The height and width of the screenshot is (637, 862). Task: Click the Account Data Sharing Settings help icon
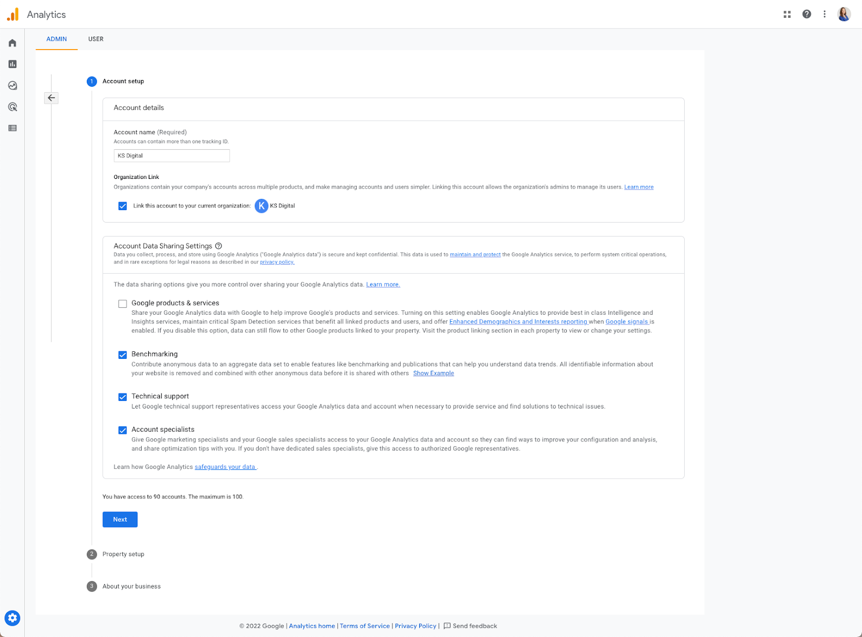click(219, 246)
